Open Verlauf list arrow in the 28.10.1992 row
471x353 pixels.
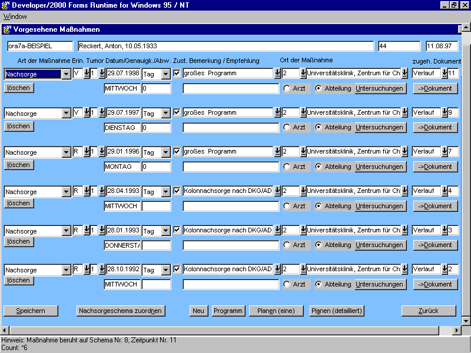point(445,269)
